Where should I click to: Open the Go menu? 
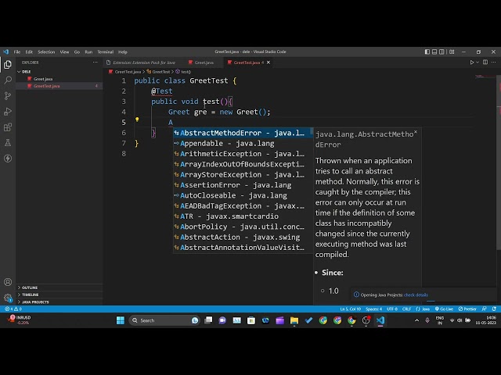click(x=77, y=52)
